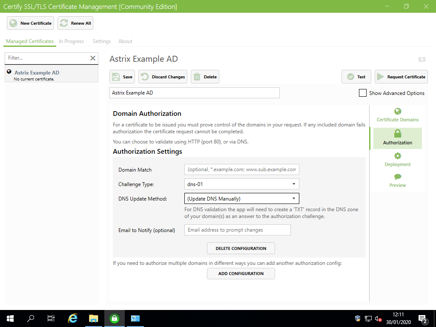Click the Request Certificate button
Viewport: 436px width, 327px height.
[401, 77]
